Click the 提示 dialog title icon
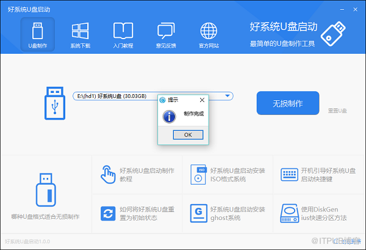Viewport: 366px width, 250px height. tap(162, 100)
